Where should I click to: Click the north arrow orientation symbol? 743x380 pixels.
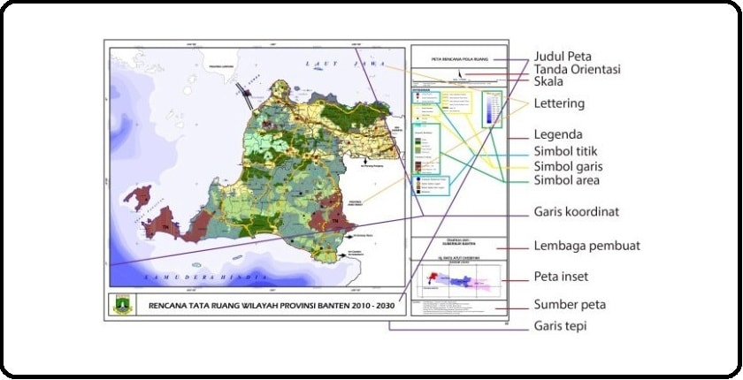pos(456,74)
